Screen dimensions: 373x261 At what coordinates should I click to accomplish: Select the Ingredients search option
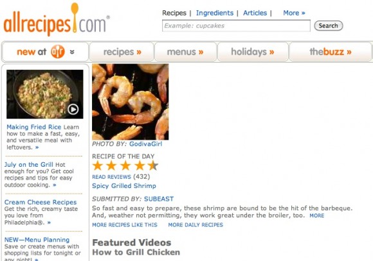click(215, 13)
